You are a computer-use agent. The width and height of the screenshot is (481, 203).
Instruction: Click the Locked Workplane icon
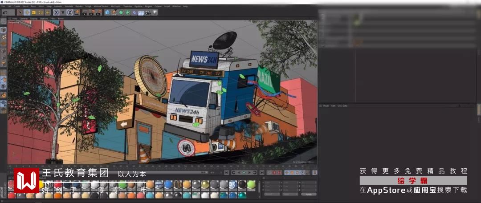(x=4, y=103)
